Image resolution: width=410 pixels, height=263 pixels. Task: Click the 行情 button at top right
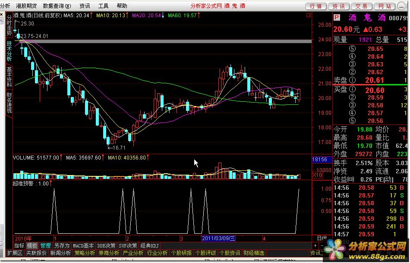click(316, 6)
